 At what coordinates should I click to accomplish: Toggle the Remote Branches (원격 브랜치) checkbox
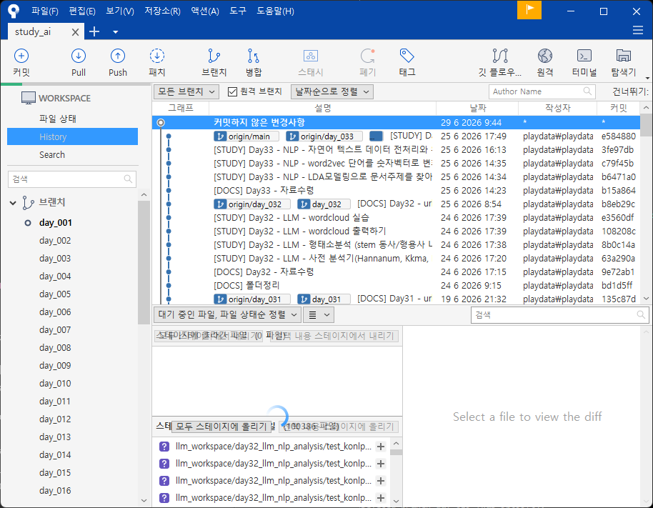coord(232,91)
